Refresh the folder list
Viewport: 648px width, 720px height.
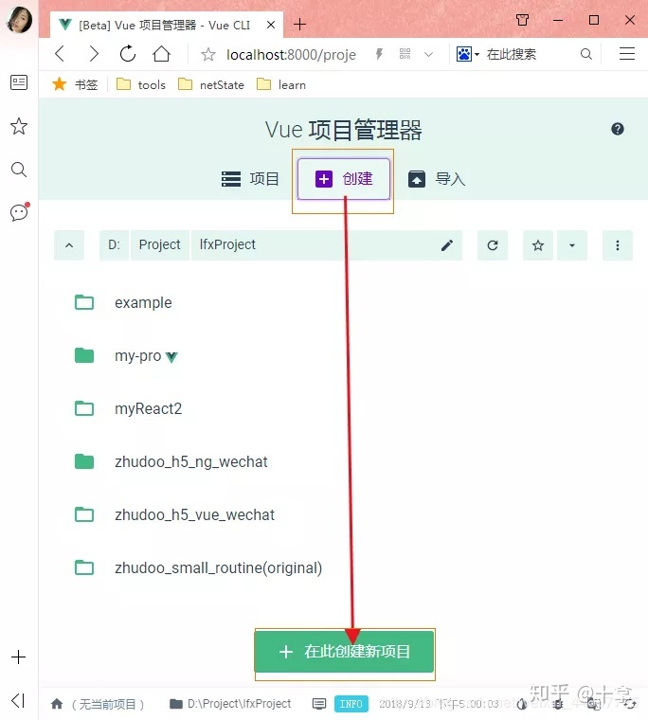pyautogui.click(x=493, y=245)
